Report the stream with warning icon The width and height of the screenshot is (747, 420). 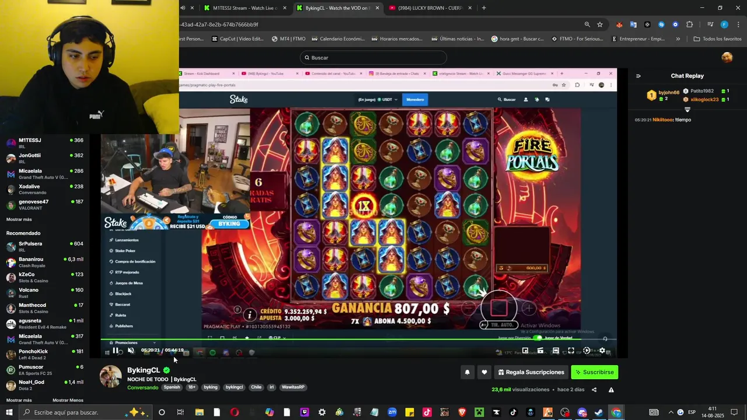611,390
